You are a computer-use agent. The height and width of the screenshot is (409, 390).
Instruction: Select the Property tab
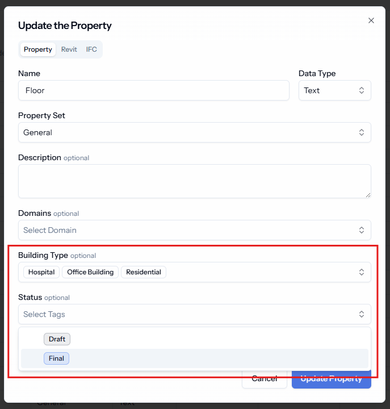(38, 49)
